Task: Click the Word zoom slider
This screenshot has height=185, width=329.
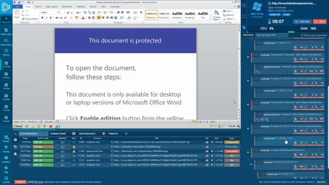Action: pyautogui.click(x=228, y=121)
